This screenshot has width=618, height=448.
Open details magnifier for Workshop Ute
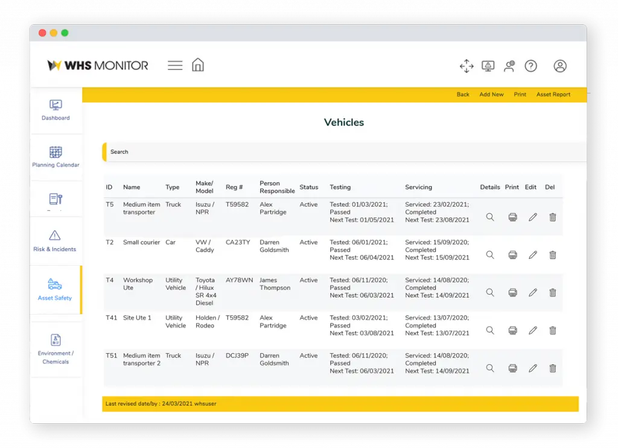[489, 292]
